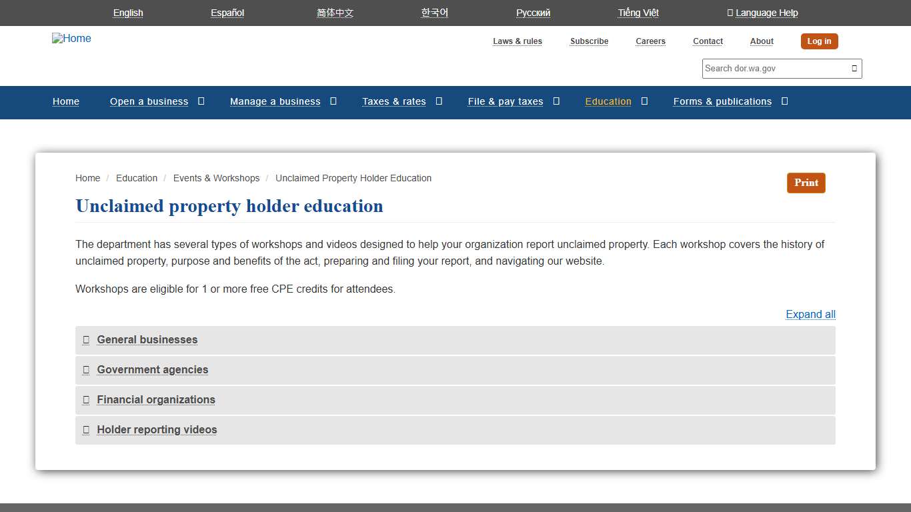
Task: Open the File & pay taxes dropdown chevron
Action: click(556, 101)
